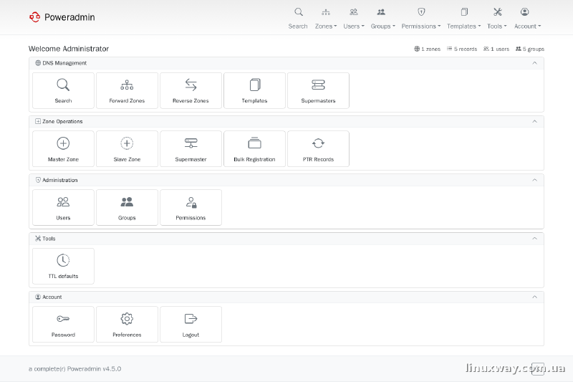Image resolution: width=573 pixels, height=382 pixels.
Task: Click the '5 groups' statistic
Action: [x=530, y=49]
